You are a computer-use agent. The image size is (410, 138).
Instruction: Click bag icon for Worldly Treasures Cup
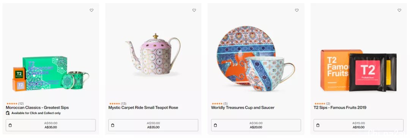tap(216, 125)
